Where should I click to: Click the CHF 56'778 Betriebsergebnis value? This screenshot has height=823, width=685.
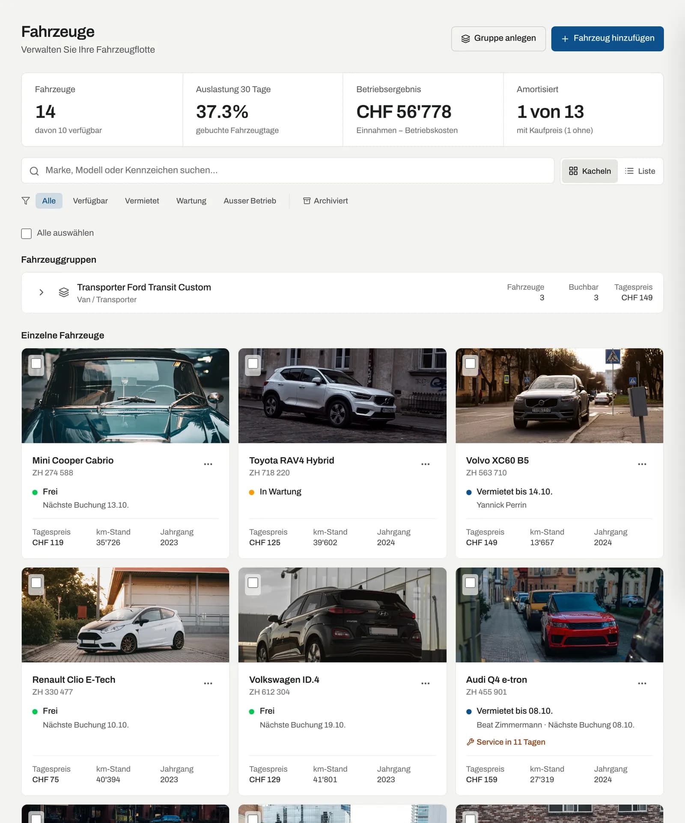(x=404, y=112)
